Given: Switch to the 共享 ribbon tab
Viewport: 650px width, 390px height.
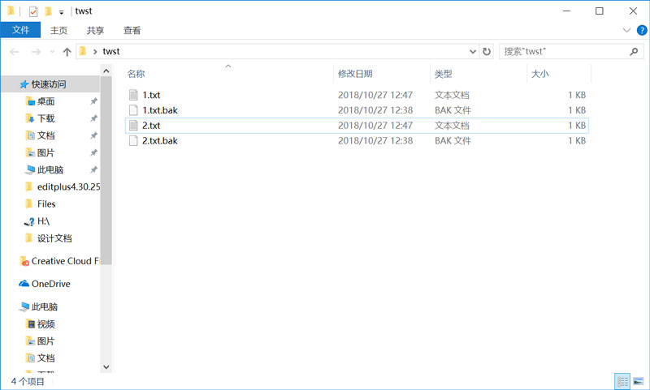Looking at the screenshot, I should click(x=95, y=30).
